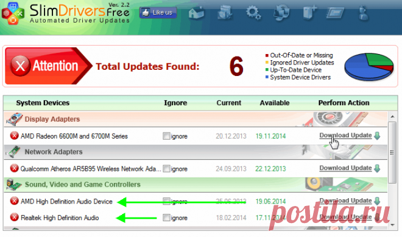Tick ignore checkbox for AMD High Definition Audio
The width and height of the screenshot is (402, 237).
pos(166,201)
